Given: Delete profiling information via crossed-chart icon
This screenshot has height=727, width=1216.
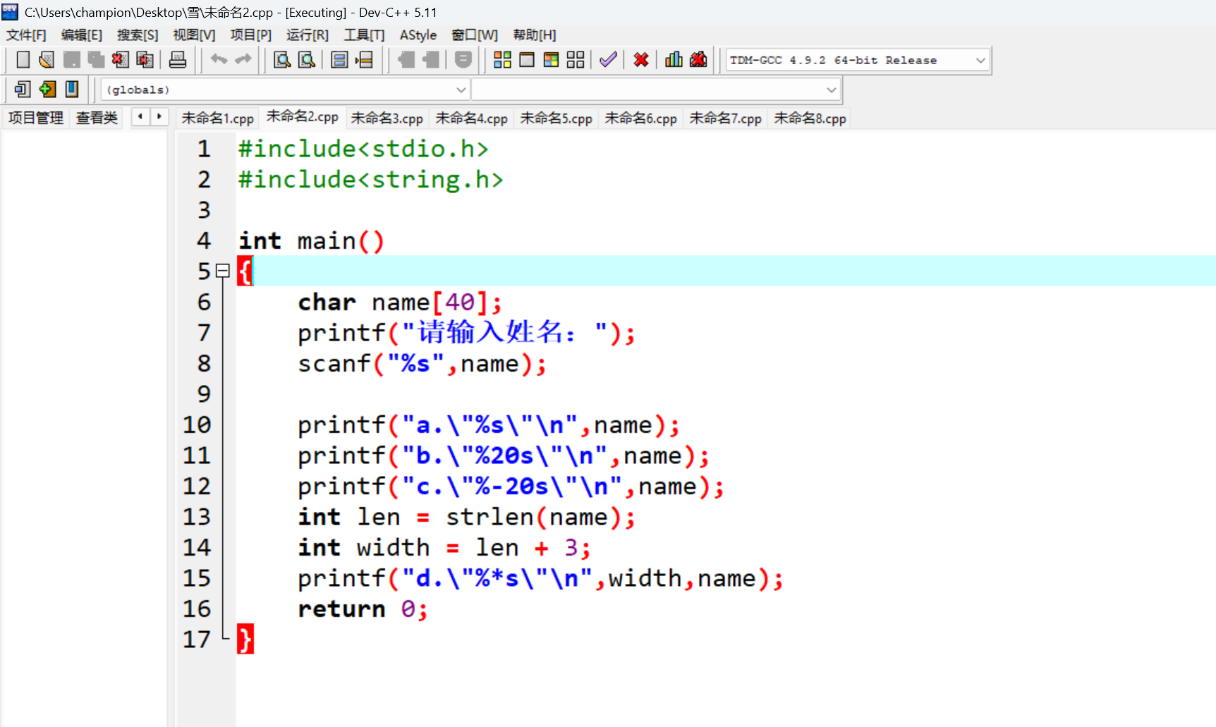Looking at the screenshot, I should point(698,60).
